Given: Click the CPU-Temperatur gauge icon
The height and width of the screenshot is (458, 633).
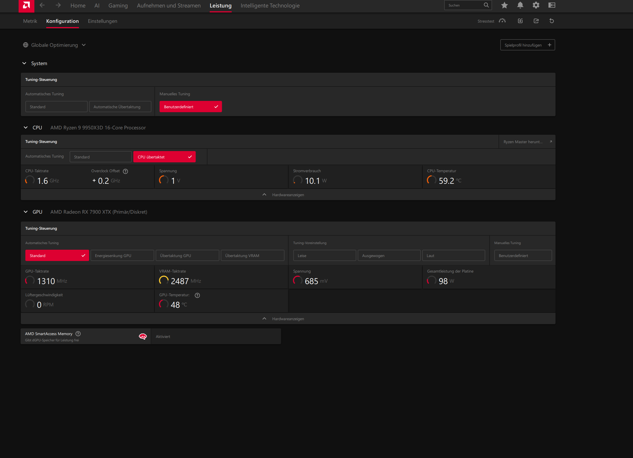Looking at the screenshot, I should point(431,180).
